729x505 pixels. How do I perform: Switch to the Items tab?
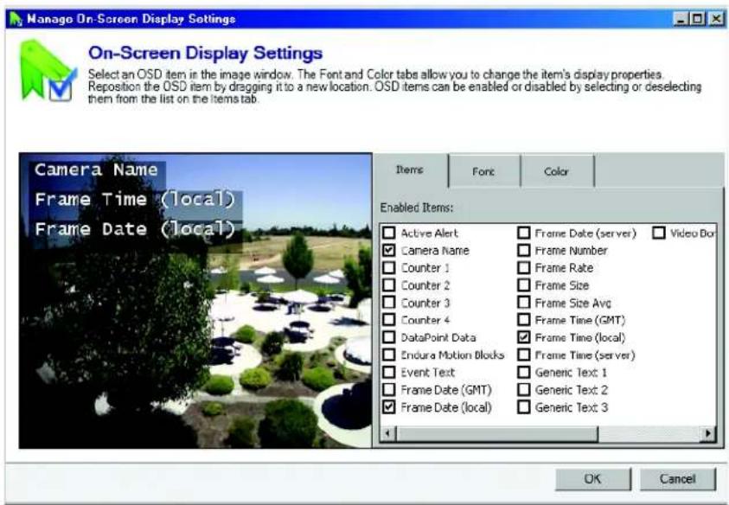410,170
